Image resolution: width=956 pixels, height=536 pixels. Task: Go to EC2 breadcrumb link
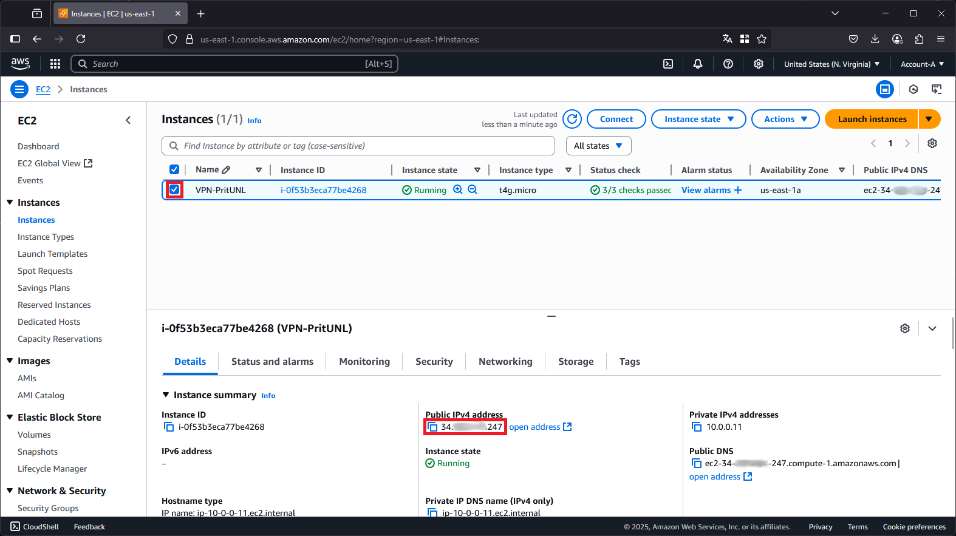(43, 90)
